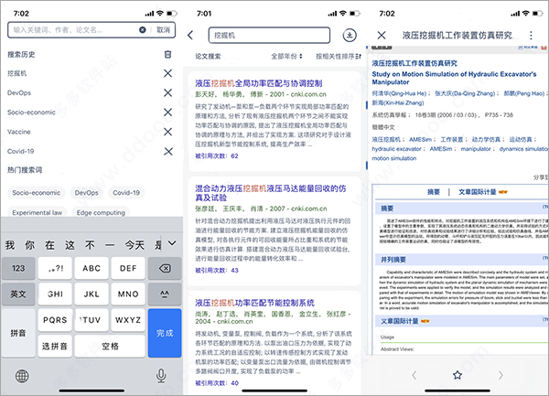This screenshot has height=396, width=549.
Task: Tap the 空格 space key
Action: (110, 346)
